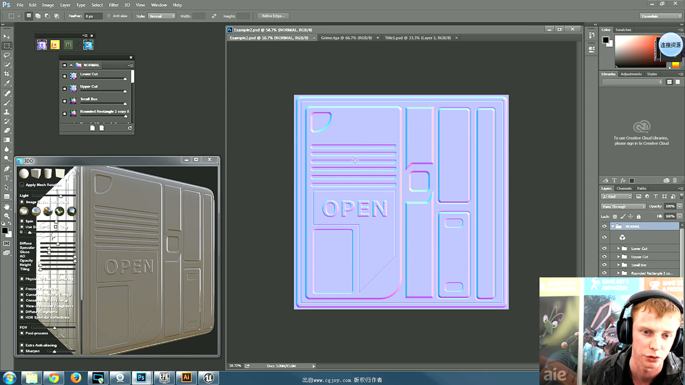This screenshot has width=685, height=385.
Task: Open the Style dropdown in options bar
Action: pyautogui.click(x=162, y=16)
